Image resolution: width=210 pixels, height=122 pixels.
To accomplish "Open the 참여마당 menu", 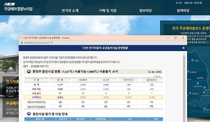I will pos(183,11).
